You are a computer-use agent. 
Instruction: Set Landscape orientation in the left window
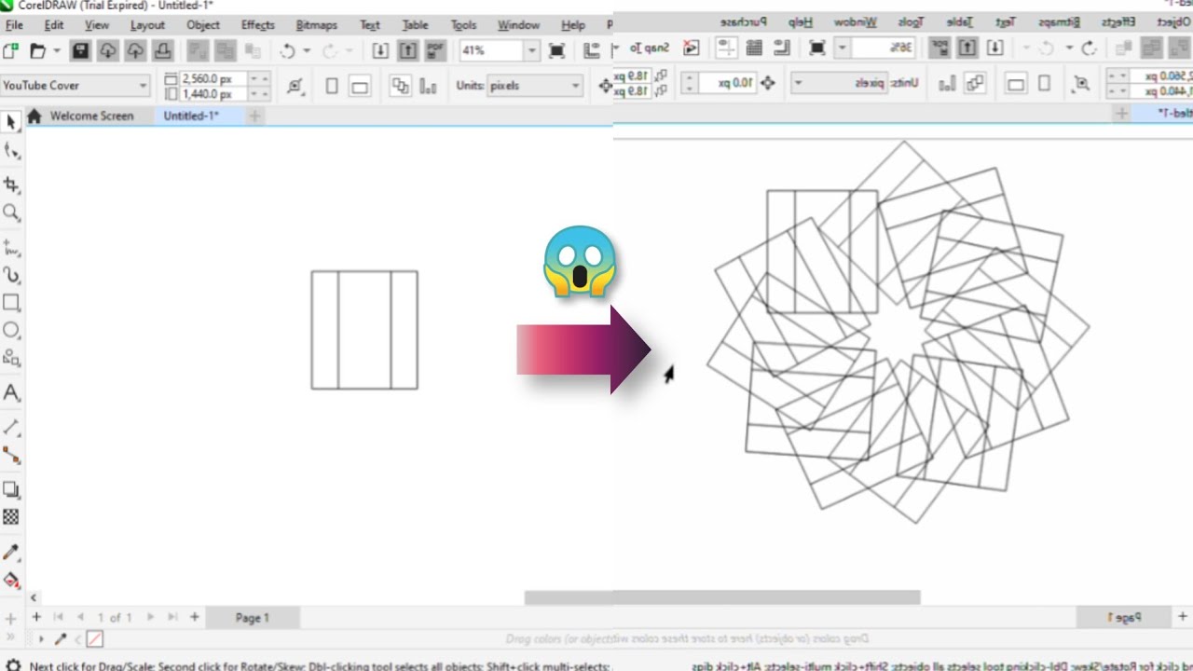pos(360,86)
